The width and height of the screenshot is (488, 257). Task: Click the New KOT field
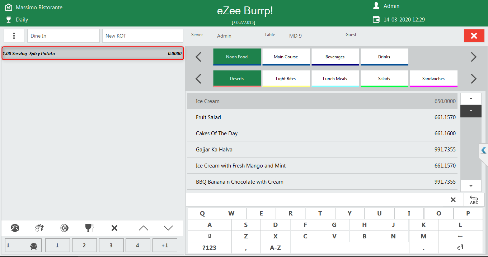coord(143,36)
